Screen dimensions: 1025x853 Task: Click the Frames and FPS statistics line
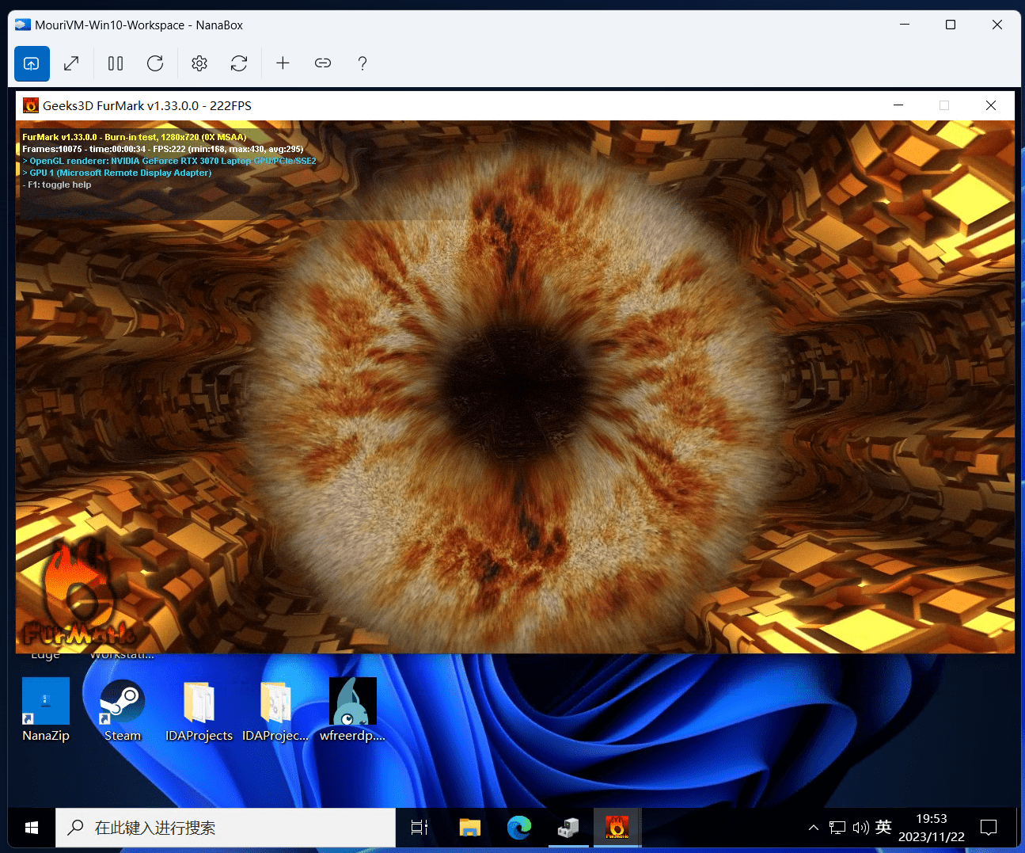[x=163, y=149]
